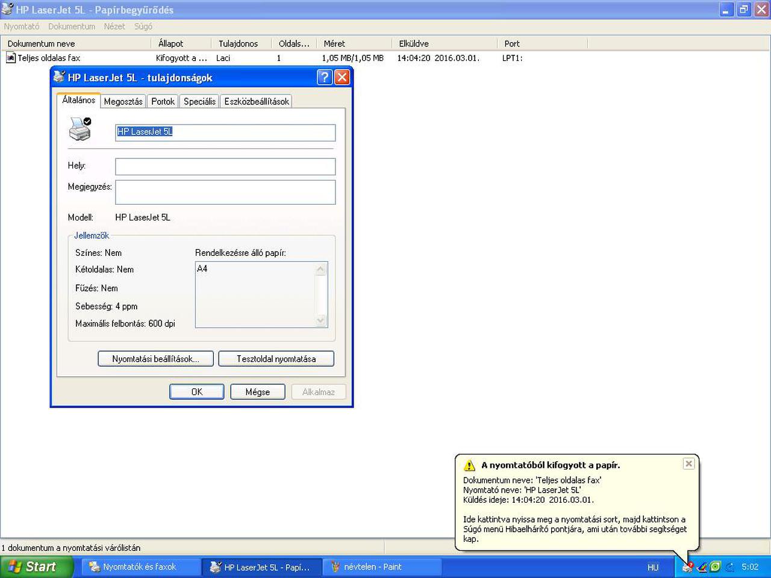Screen dimensions: 771x578
Task: Open the Start menu
Action: [x=37, y=567]
